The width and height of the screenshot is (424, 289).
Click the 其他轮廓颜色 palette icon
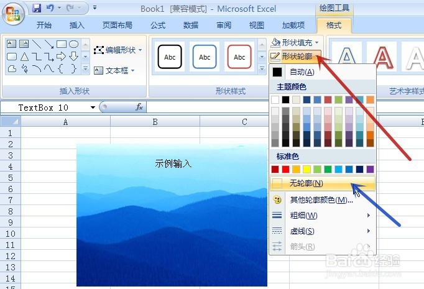[x=277, y=200]
